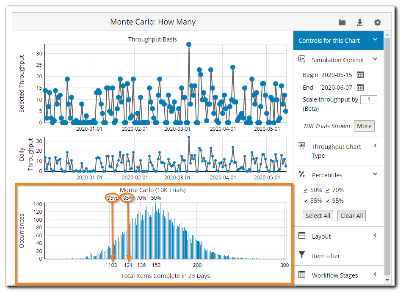
Task: Click the Throughput Chart Type icon
Action: (302, 146)
